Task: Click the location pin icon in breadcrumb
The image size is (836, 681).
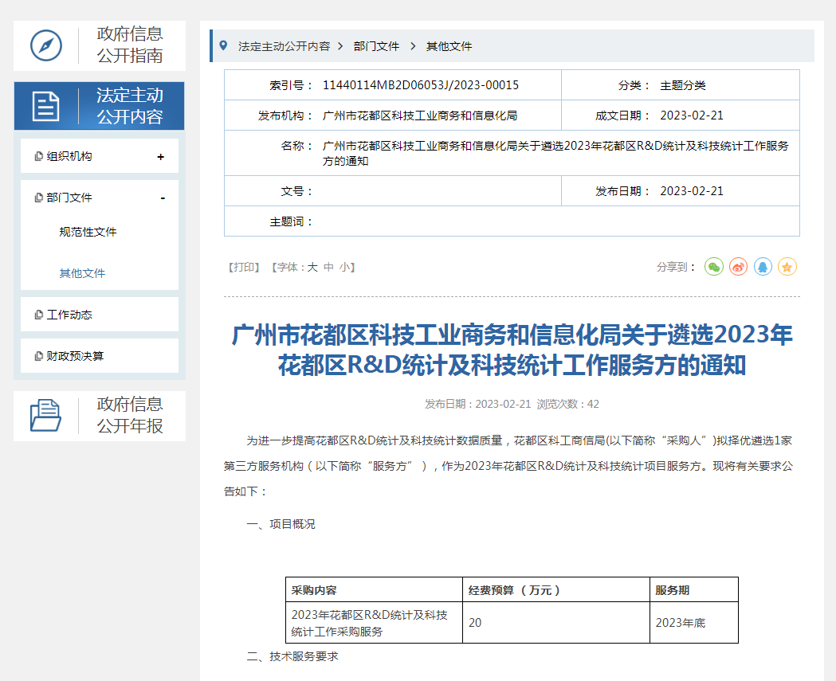Action: pyautogui.click(x=223, y=46)
